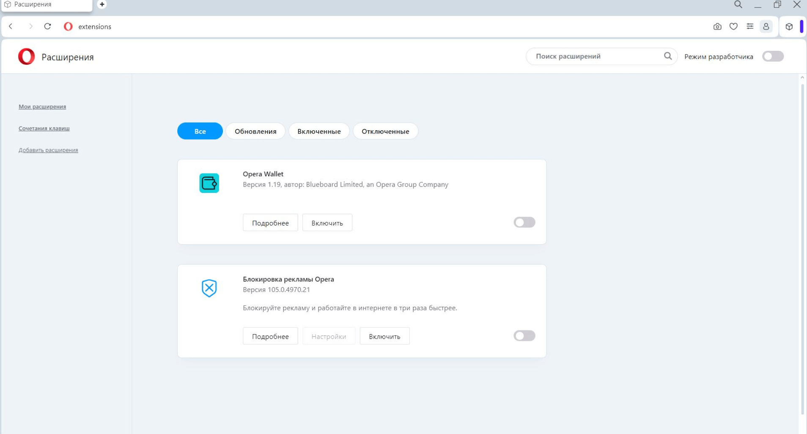Open a new tab with plus button
The image size is (807, 434).
click(102, 5)
